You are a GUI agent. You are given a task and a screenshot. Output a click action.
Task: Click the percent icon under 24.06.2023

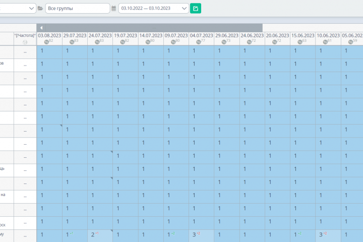(249, 42)
